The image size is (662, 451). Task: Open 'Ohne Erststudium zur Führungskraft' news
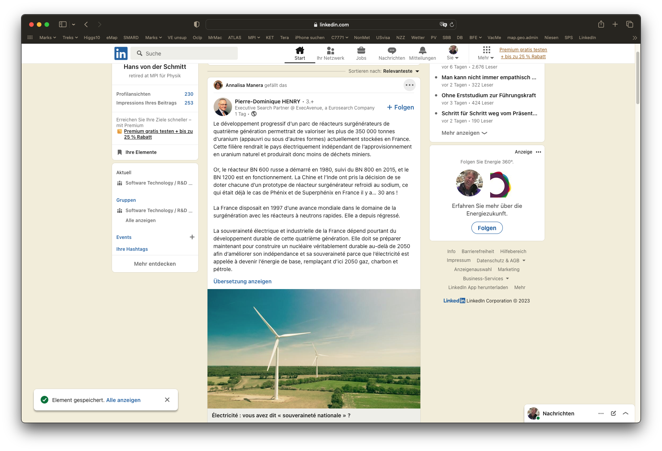point(489,95)
